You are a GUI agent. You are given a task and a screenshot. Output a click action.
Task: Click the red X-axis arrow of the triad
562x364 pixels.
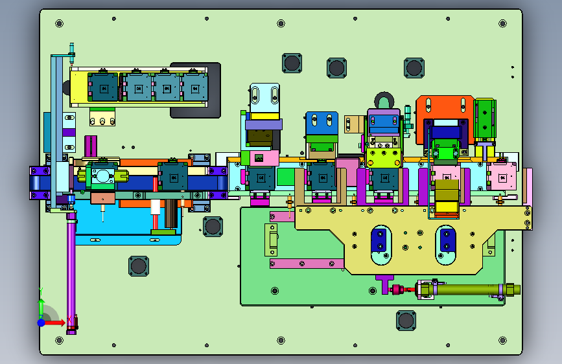coord(55,323)
